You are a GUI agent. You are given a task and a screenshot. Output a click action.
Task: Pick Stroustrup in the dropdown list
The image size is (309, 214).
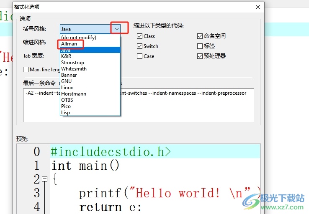(x=72, y=63)
